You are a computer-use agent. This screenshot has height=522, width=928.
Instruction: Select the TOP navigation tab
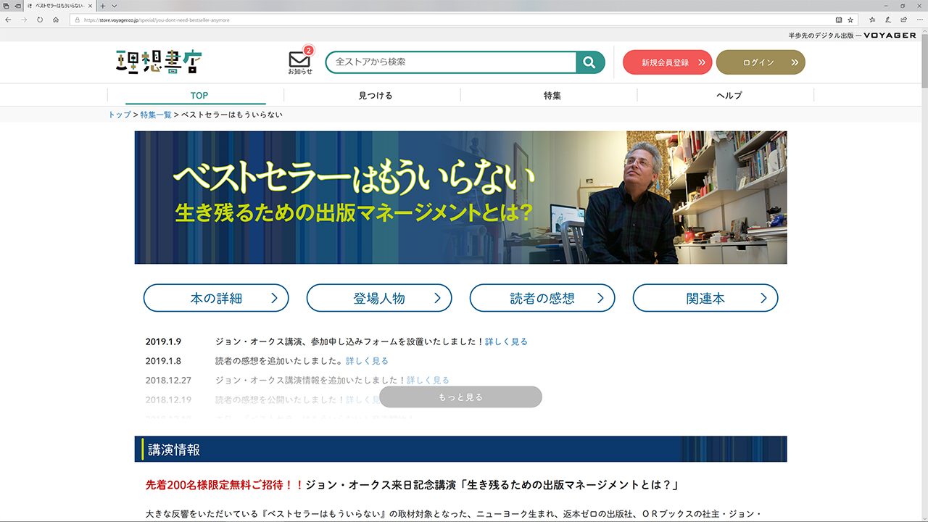199,95
